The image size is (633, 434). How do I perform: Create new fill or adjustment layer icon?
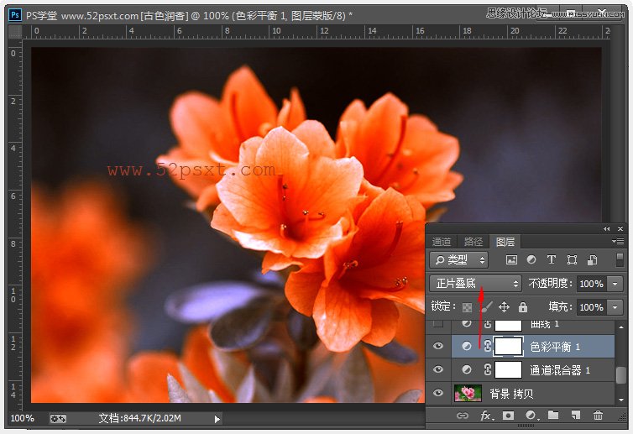pos(531,416)
